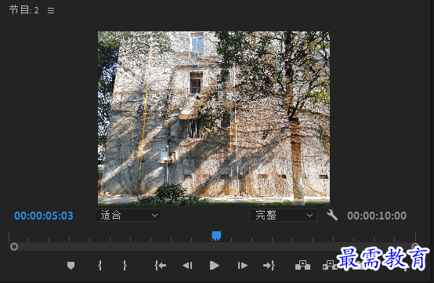The image size is (434, 283).
Task: Click Go to Out point icon
Action: tap(269, 265)
